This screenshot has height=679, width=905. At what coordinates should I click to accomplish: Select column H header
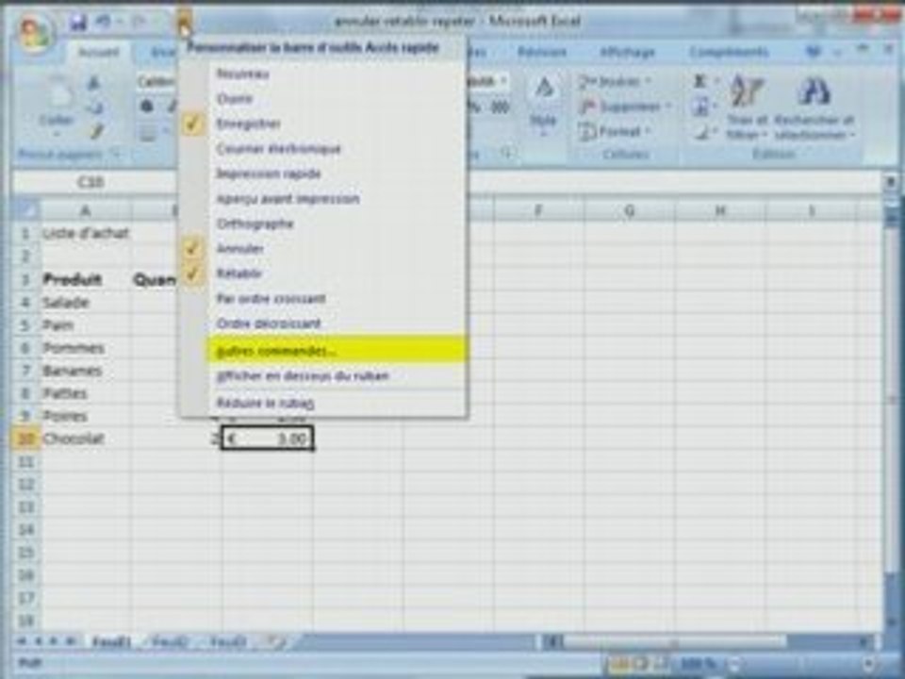(720, 210)
